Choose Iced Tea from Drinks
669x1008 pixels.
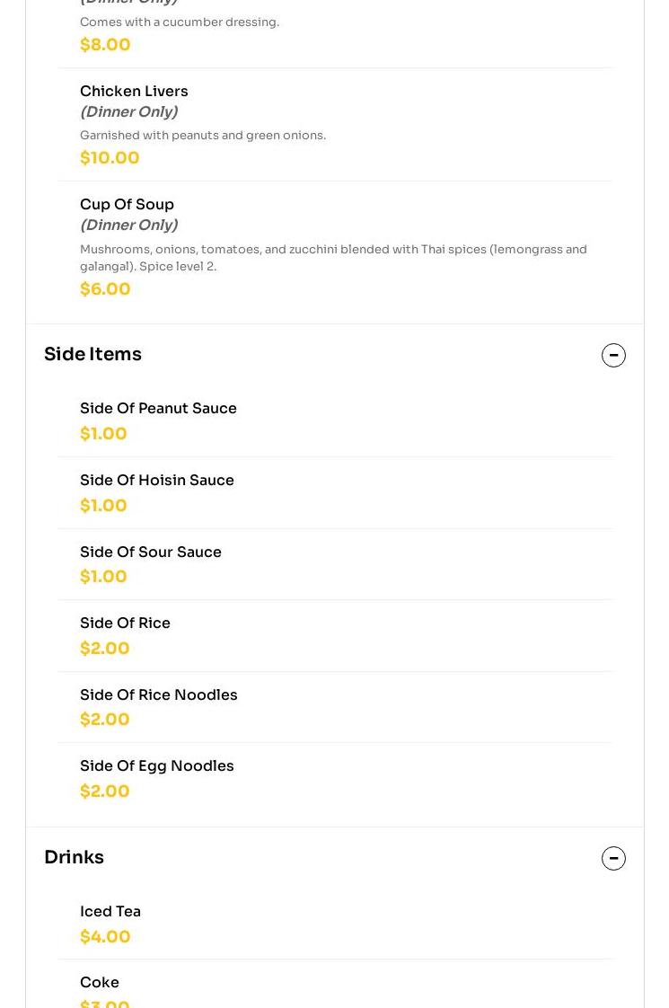pyautogui.click(x=110, y=912)
